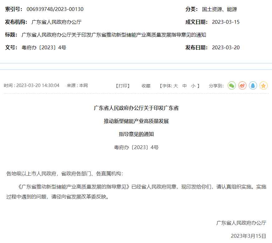Open the 打印 print option
This screenshot has height=243, width=272.
point(123,85)
